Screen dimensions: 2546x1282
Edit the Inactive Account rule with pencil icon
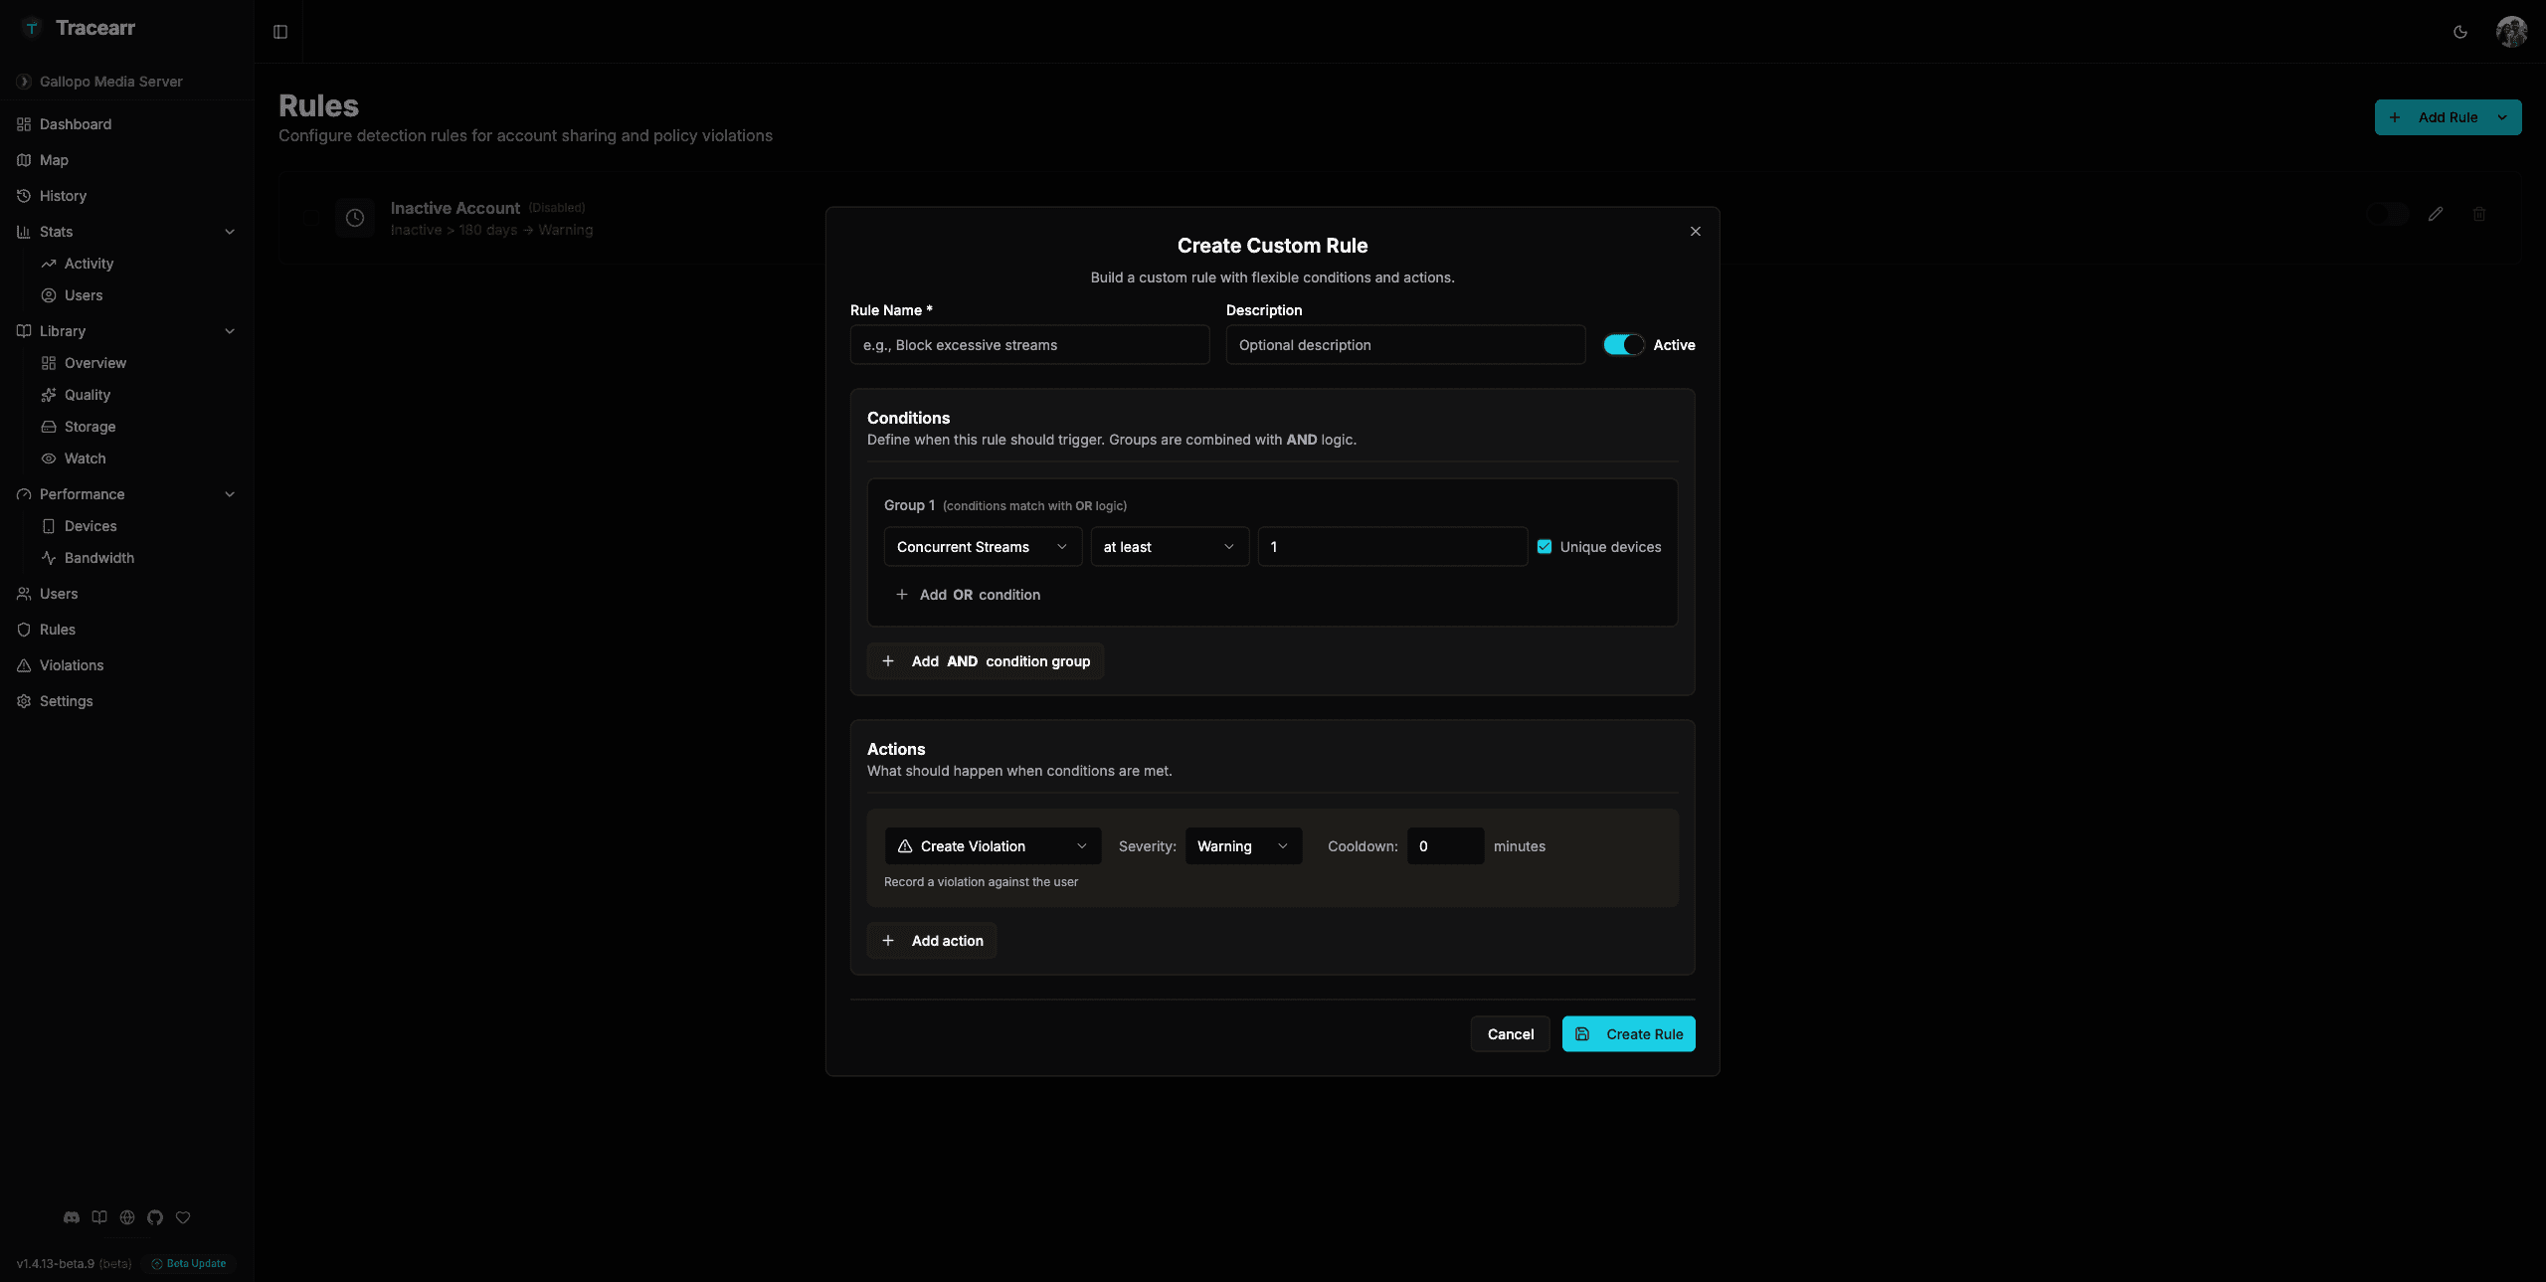coord(2436,215)
